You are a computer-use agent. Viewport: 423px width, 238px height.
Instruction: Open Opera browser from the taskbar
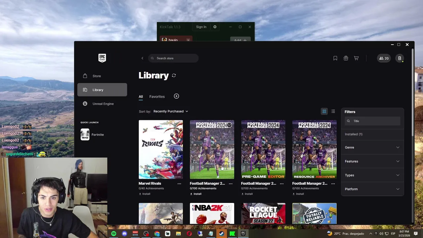(x=189, y=234)
